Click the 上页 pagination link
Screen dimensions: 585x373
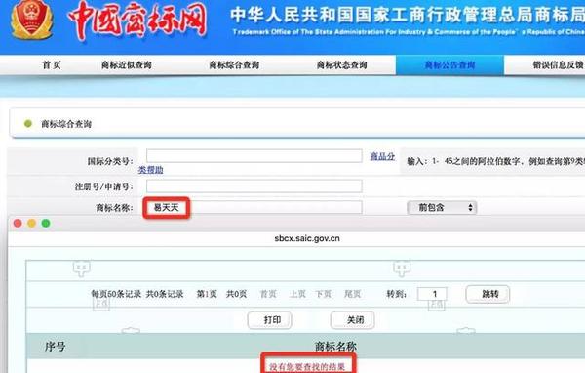297,294
